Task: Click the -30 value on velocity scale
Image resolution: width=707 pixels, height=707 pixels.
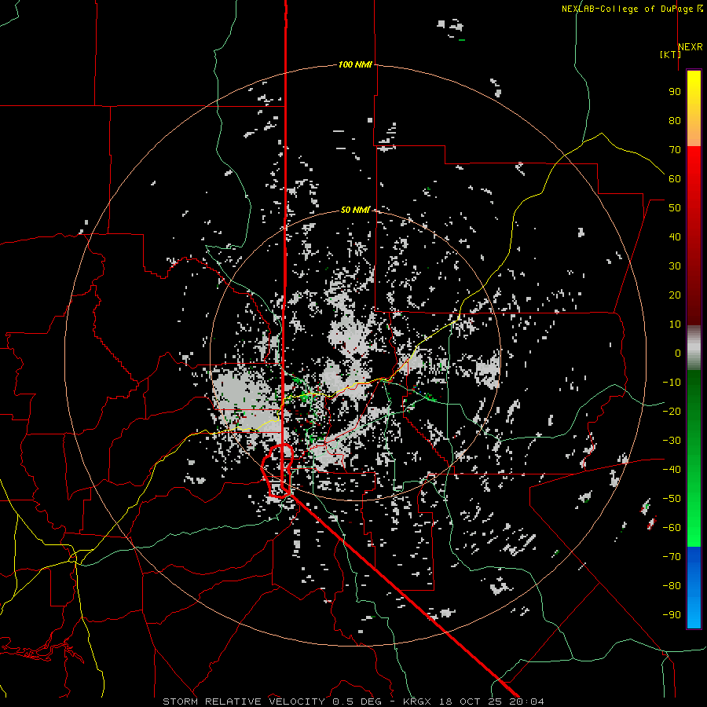Action: pos(672,441)
